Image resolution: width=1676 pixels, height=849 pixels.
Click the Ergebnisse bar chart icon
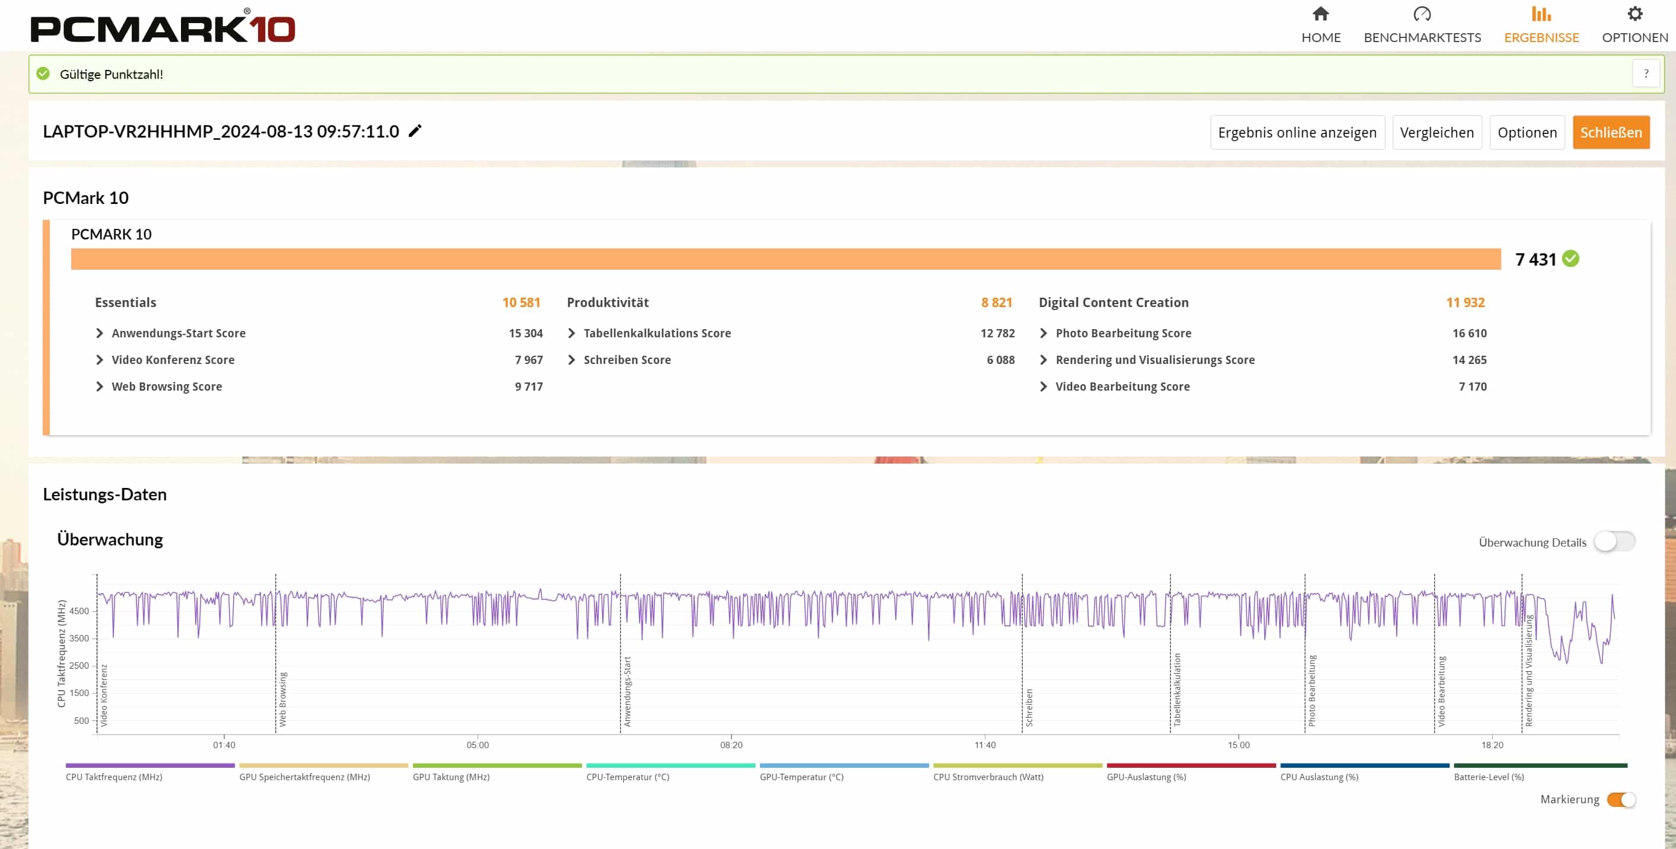click(x=1541, y=14)
